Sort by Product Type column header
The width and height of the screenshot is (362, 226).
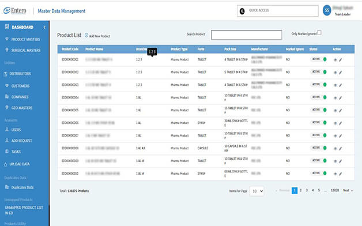click(179, 49)
